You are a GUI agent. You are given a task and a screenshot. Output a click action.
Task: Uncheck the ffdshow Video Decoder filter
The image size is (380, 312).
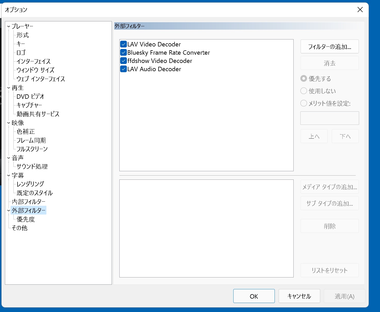(x=123, y=61)
